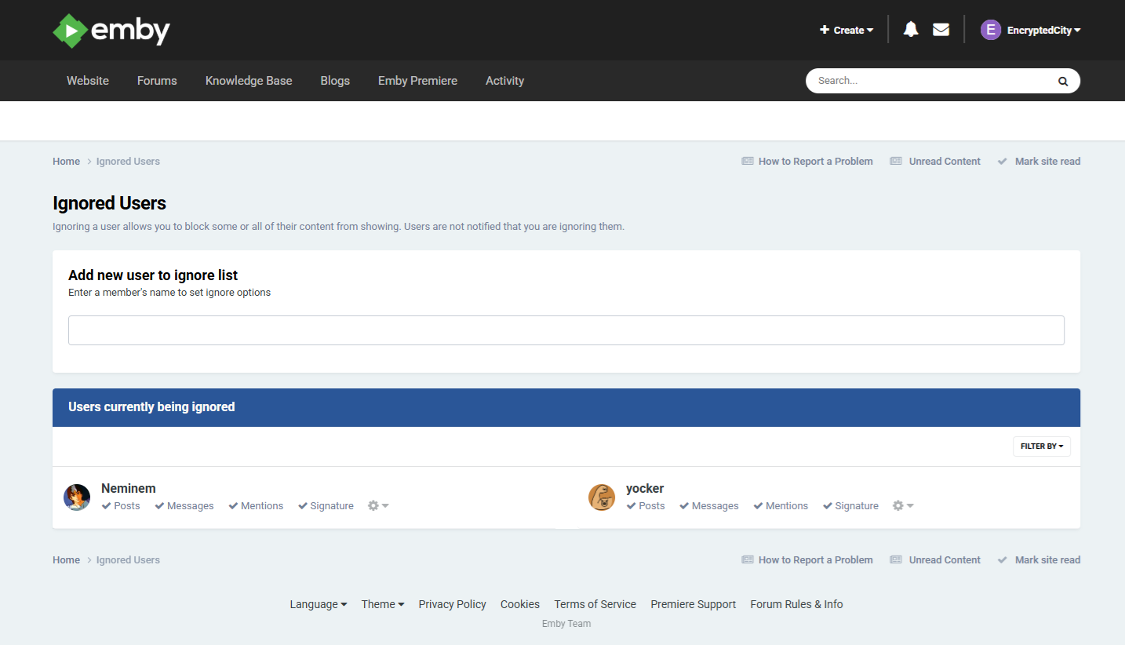Toggle Posts ignore for Neminem
Image resolution: width=1125 pixels, height=645 pixels.
click(121, 506)
